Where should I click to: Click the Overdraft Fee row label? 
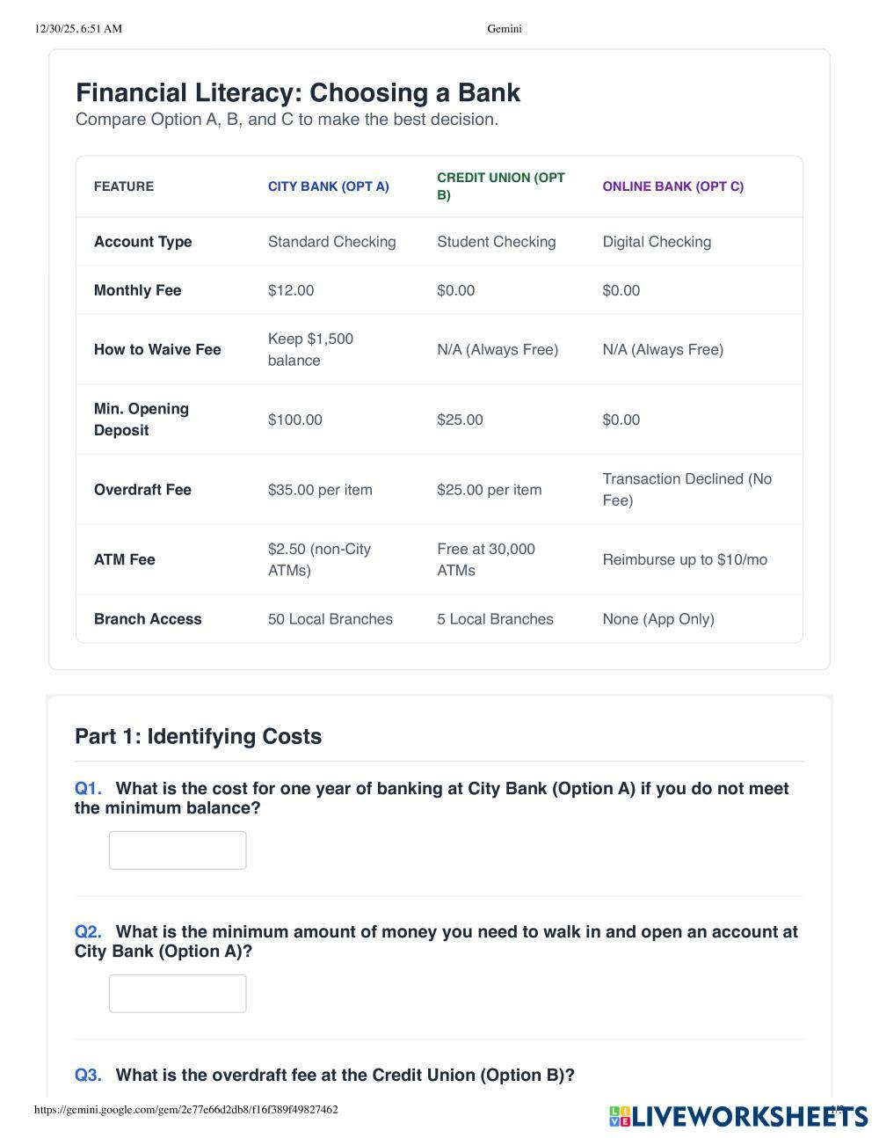(x=142, y=490)
